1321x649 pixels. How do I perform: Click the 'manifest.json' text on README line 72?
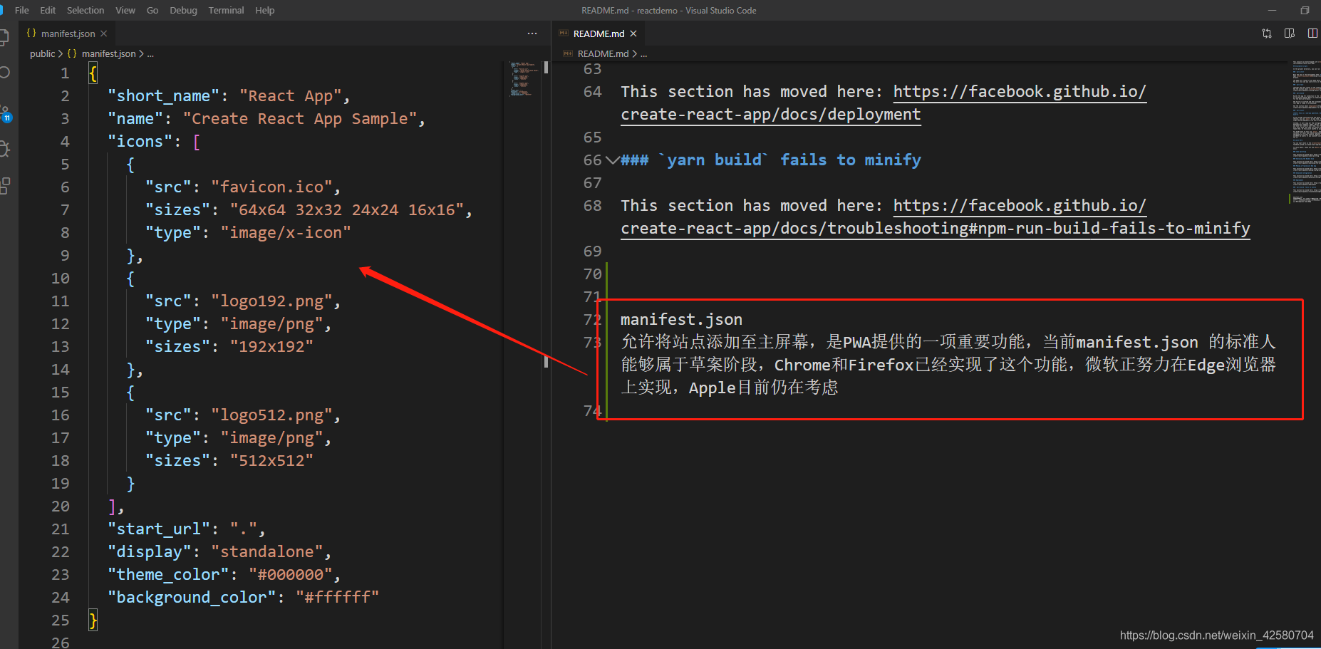[681, 320]
